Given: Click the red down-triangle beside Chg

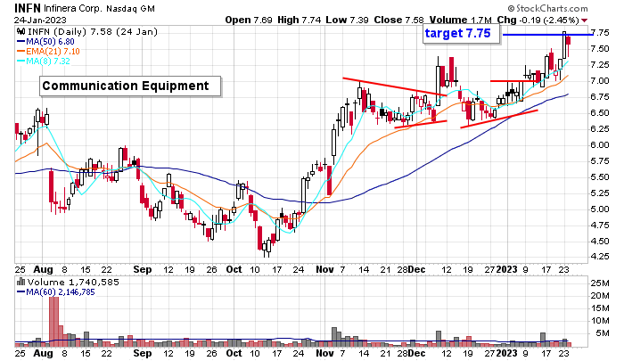Looking at the screenshot, I should point(584,21).
